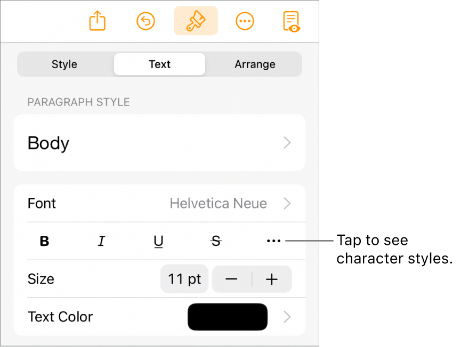The width and height of the screenshot is (469, 347).
Task: Switch to the Arrange tab
Action: [x=255, y=64]
